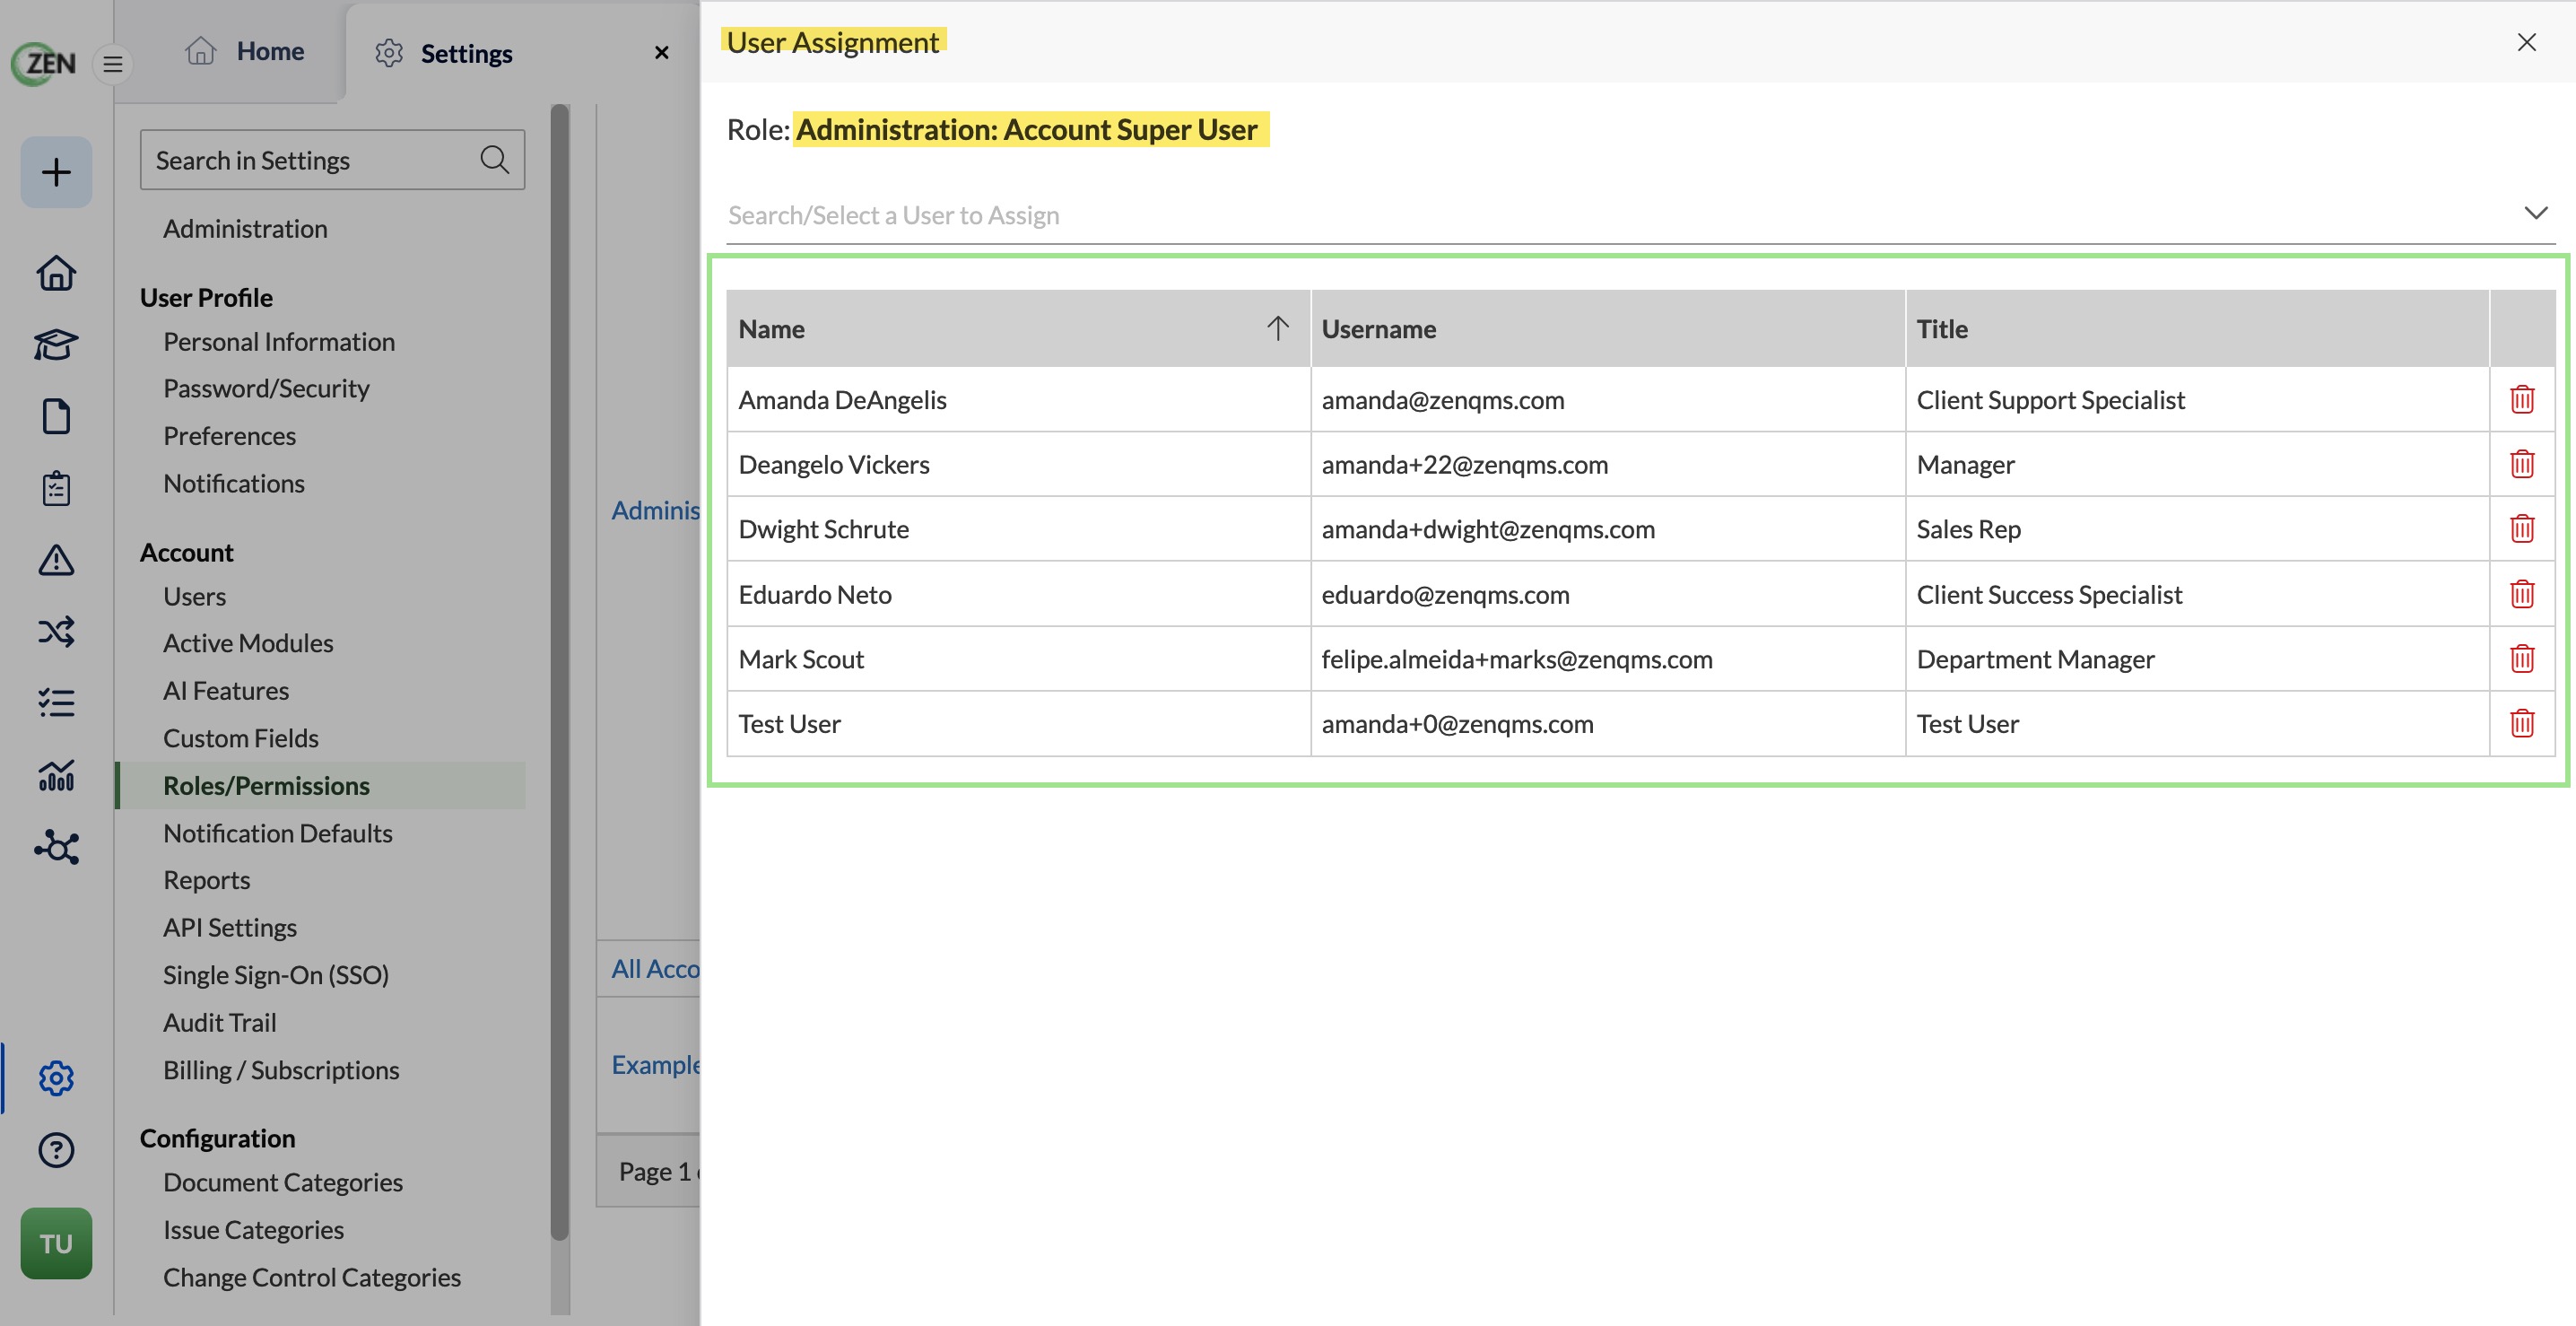Open Billing / Subscriptions settings

[x=281, y=1070]
